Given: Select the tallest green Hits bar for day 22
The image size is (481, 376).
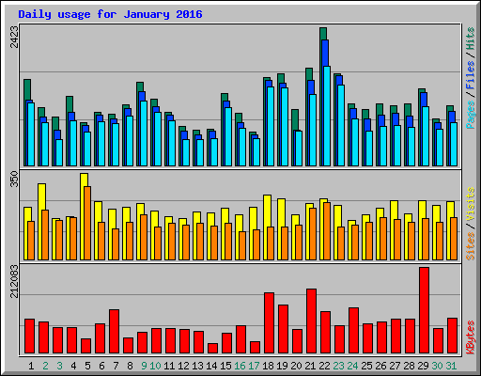Looking at the screenshot, I should [x=323, y=34].
